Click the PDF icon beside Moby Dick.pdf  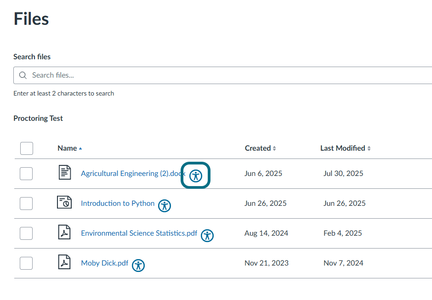[64, 263]
